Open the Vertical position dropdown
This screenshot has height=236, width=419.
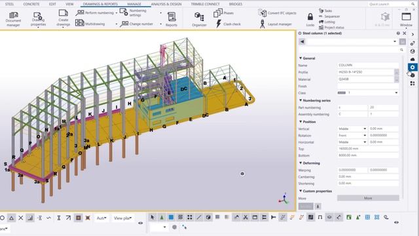(352, 128)
